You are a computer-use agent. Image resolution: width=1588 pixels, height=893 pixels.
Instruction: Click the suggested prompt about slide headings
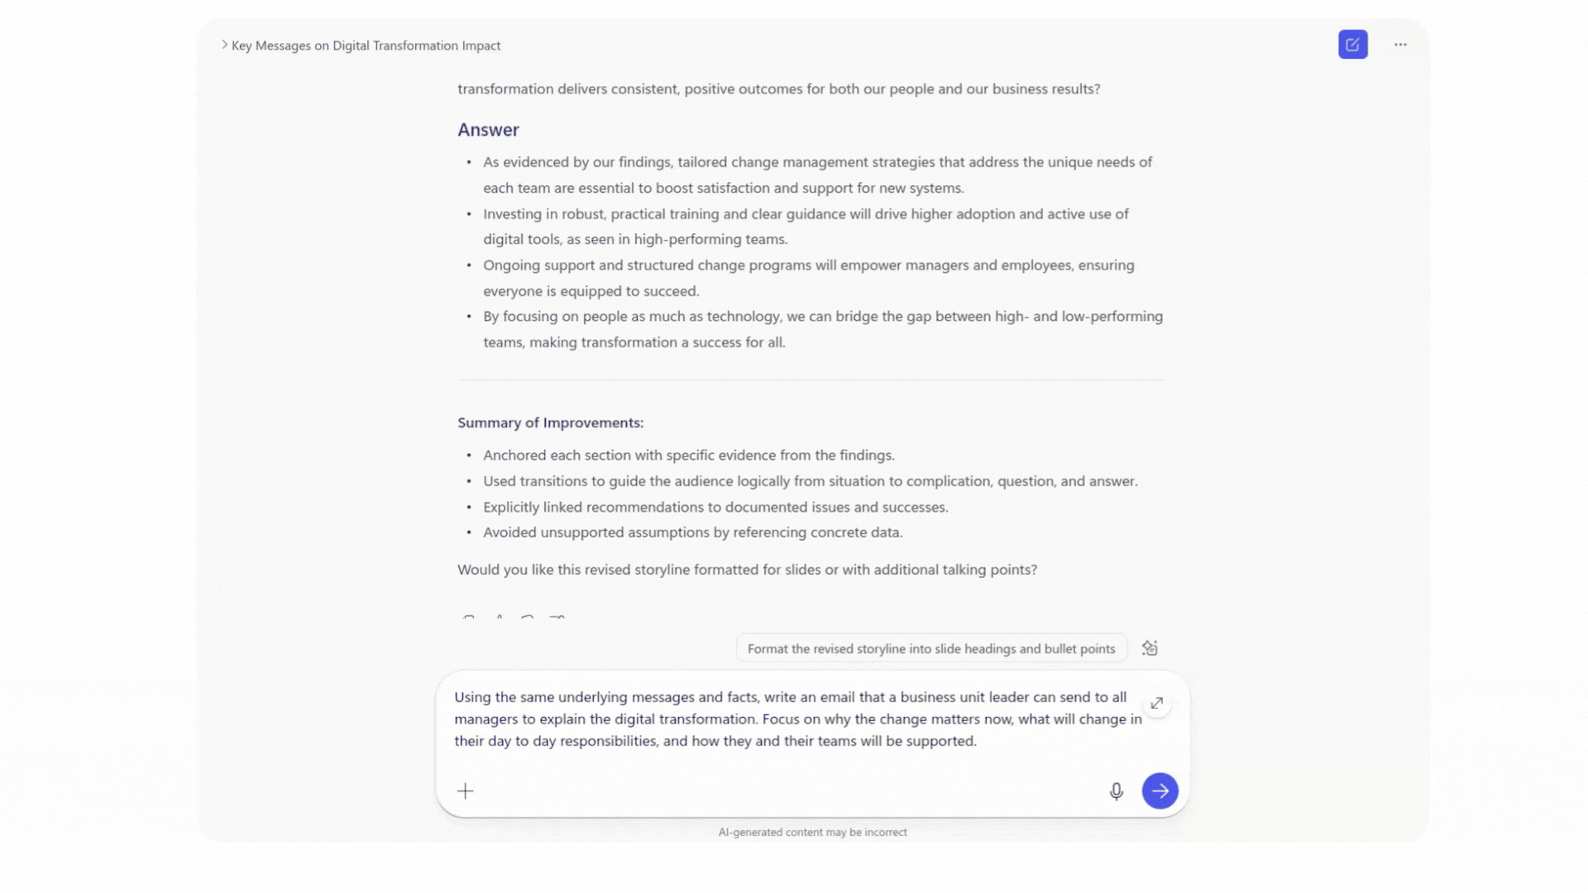pyautogui.click(x=931, y=648)
